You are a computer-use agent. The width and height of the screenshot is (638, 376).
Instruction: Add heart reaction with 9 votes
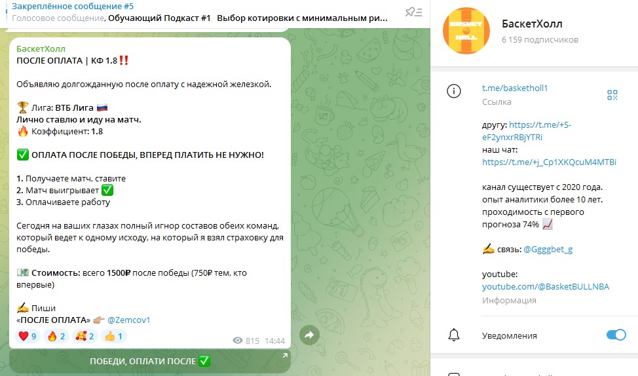(x=28, y=336)
